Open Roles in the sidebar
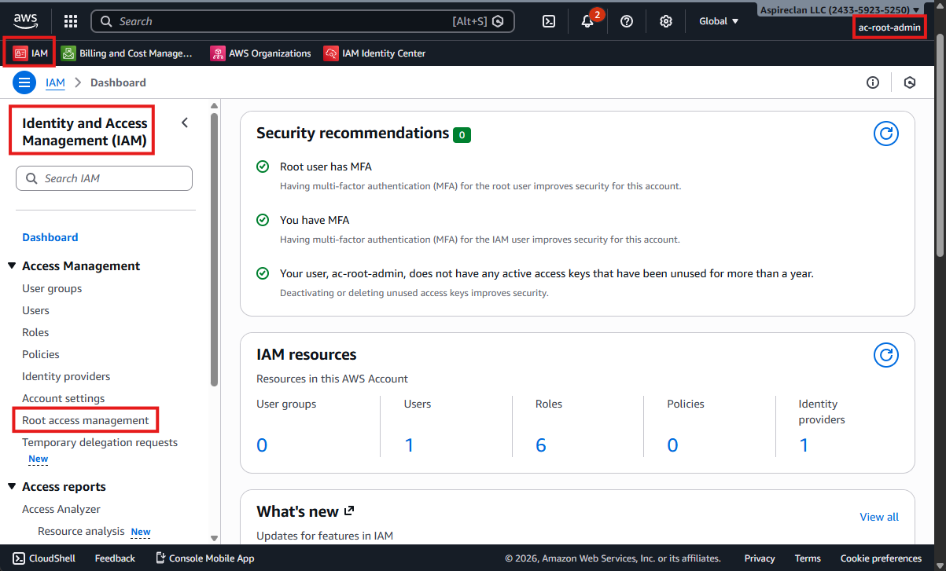Viewport: 946px width, 571px height. click(35, 332)
